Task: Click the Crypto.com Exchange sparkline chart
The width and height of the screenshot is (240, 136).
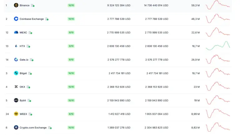Action: tap(218, 127)
